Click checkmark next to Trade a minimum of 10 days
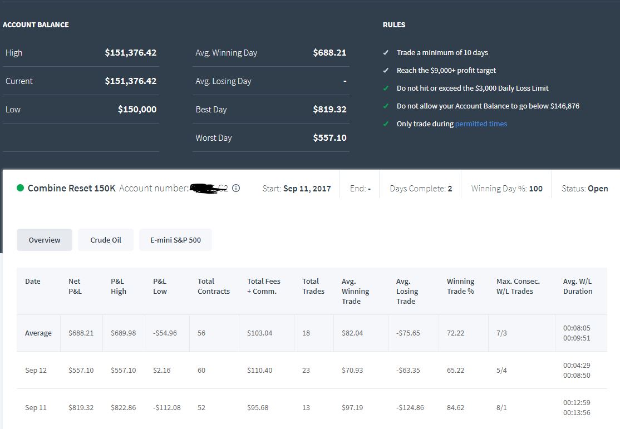The image size is (620, 429). pos(386,53)
